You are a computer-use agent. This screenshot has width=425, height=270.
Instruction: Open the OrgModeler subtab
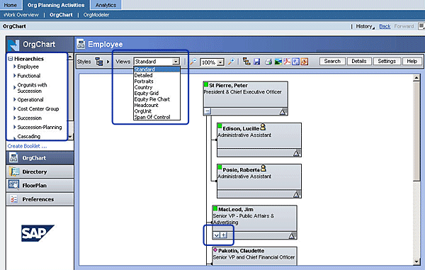96,15
